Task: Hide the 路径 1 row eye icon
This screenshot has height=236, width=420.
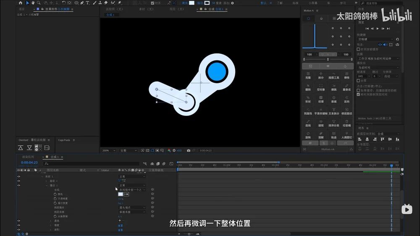Action: (19, 181)
